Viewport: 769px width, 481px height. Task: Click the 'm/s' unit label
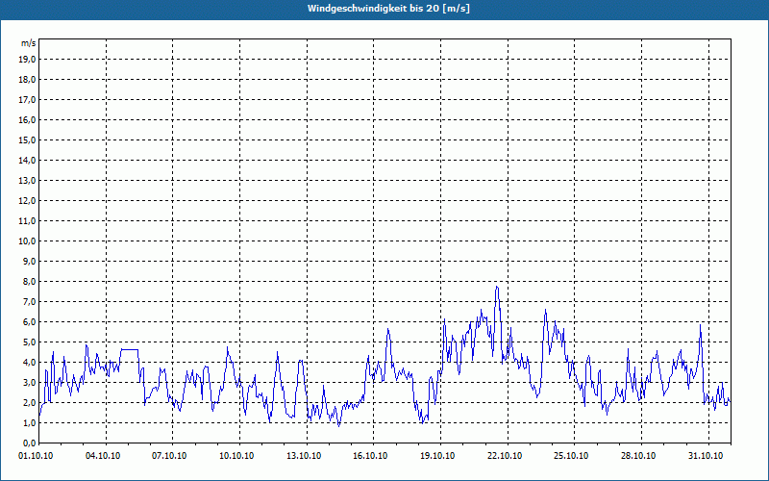coord(28,43)
